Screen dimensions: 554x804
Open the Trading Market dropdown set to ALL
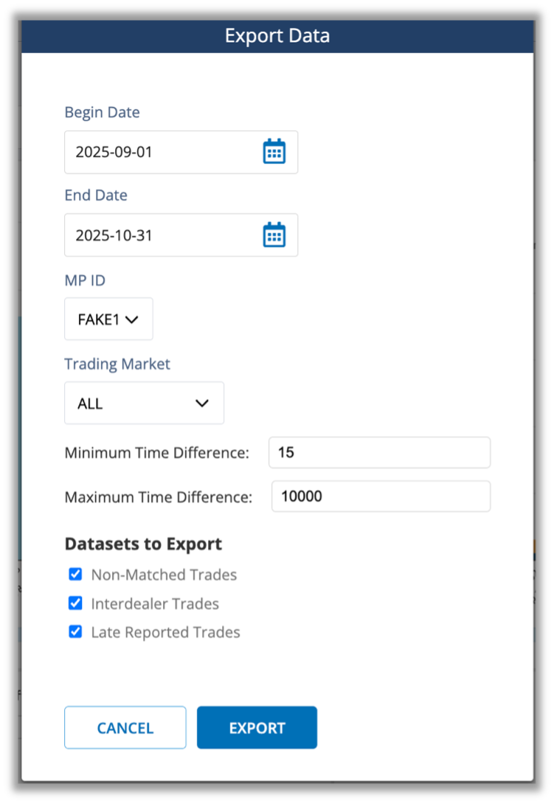pyautogui.click(x=144, y=403)
